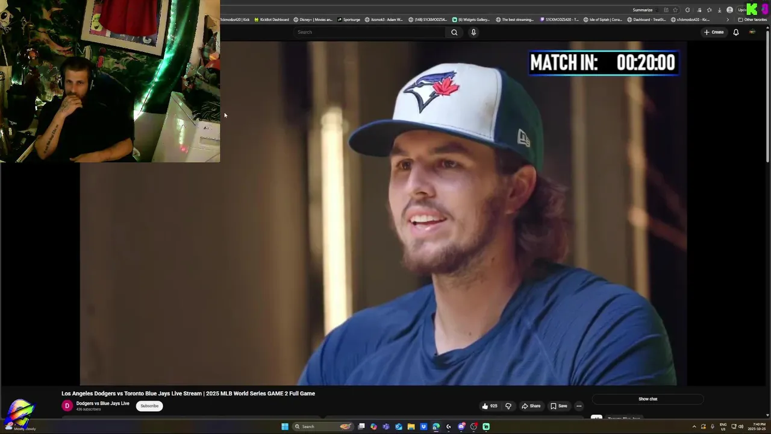Click Summarize in browser toolbar
This screenshot has width=771, height=434.
tap(643, 10)
